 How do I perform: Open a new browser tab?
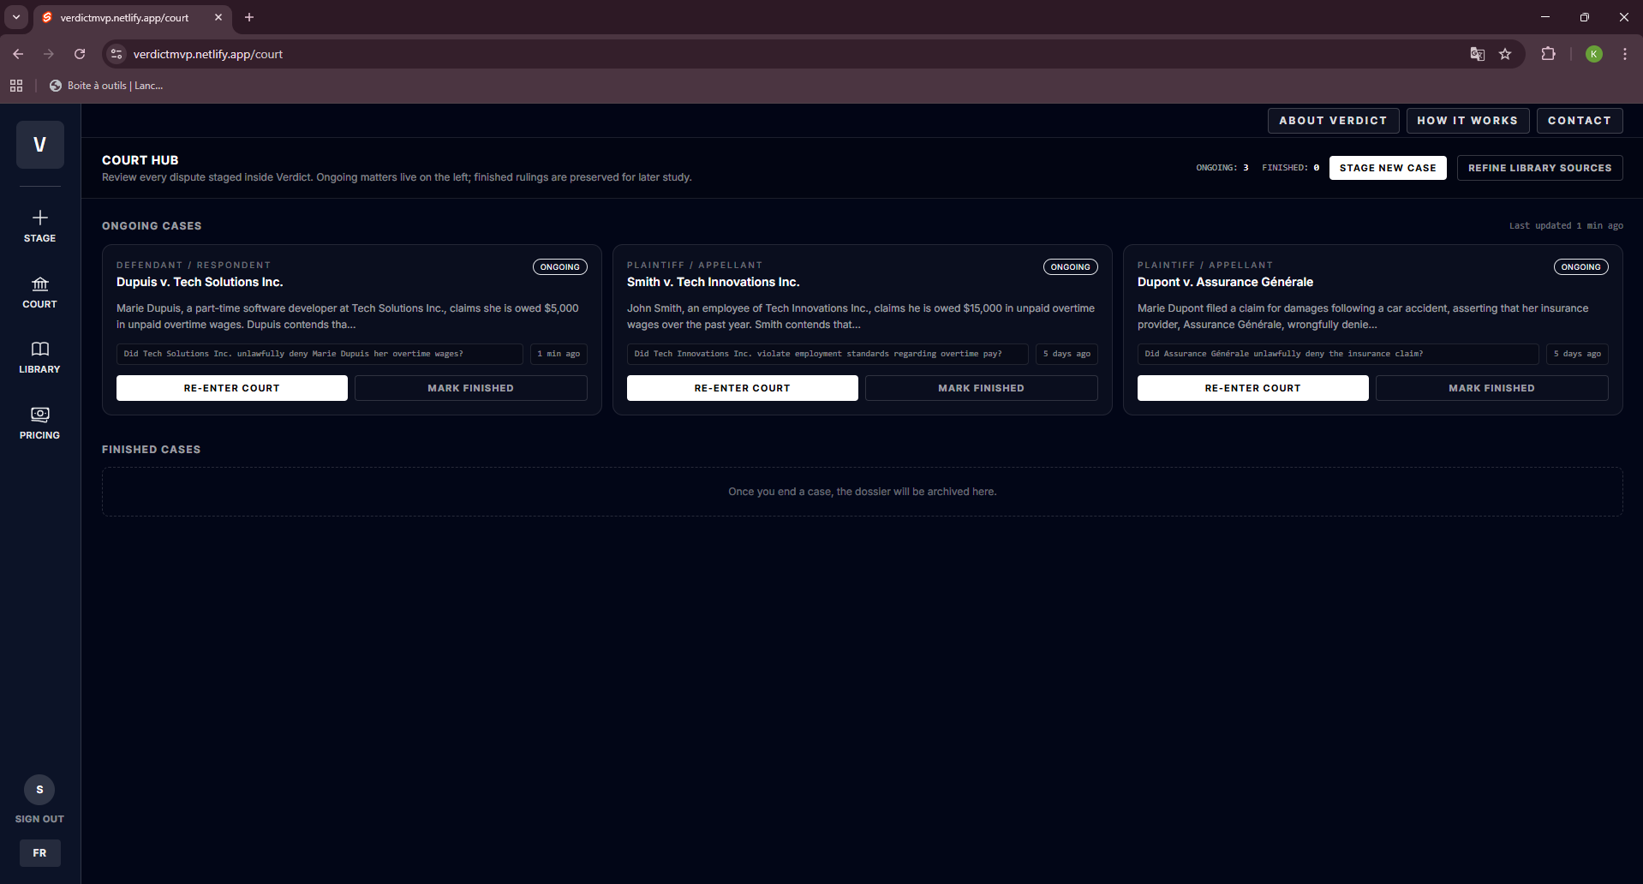(249, 17)
